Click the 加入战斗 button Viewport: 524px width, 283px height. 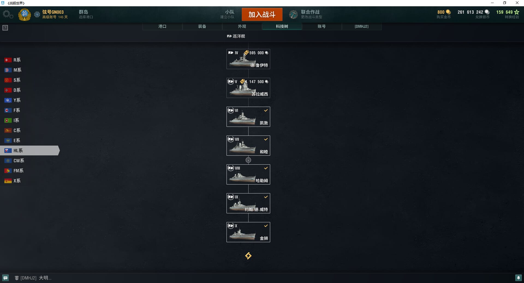tap(262, 14)
